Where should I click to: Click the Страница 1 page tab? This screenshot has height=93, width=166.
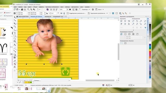click(37, 80)
